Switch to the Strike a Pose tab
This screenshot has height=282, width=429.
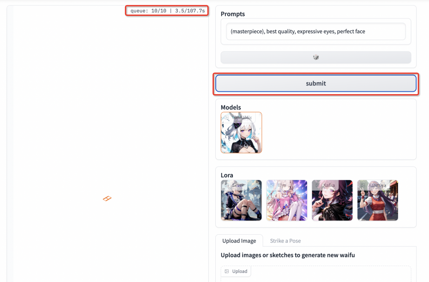pos(285,241)
